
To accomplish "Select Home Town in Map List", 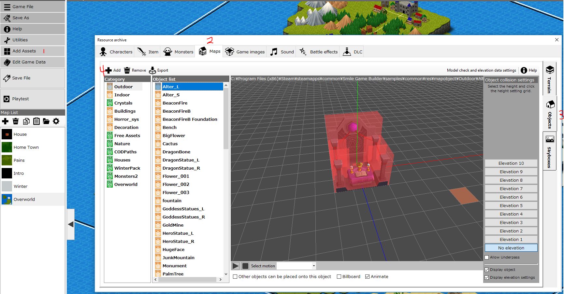I will tap(33, 147).
